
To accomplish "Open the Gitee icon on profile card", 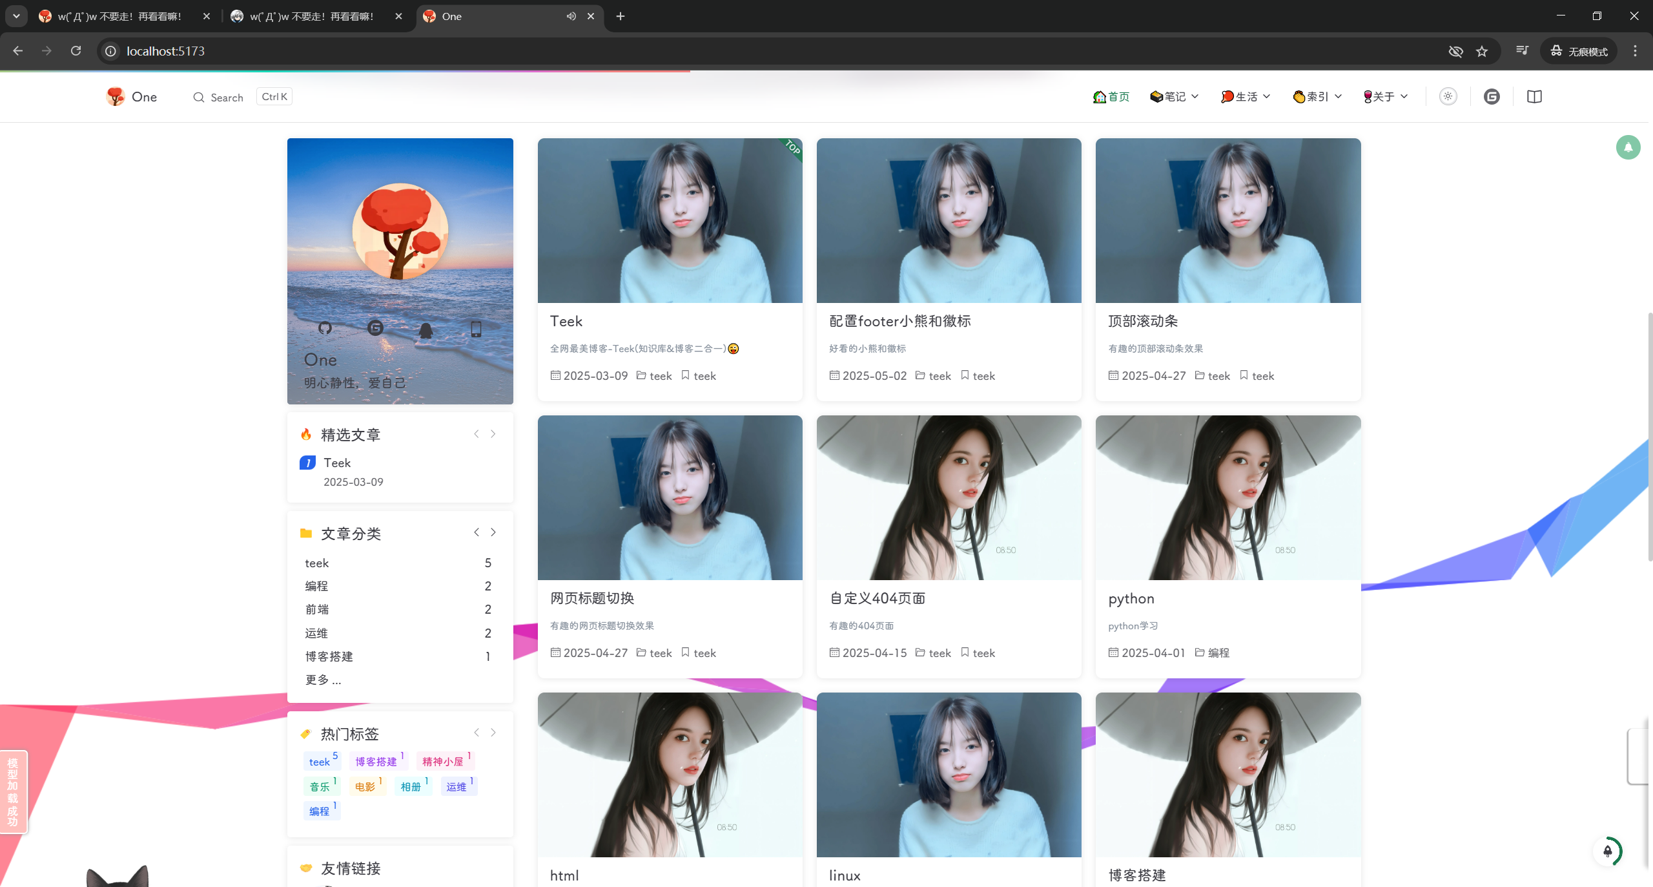I will point(375,328).
